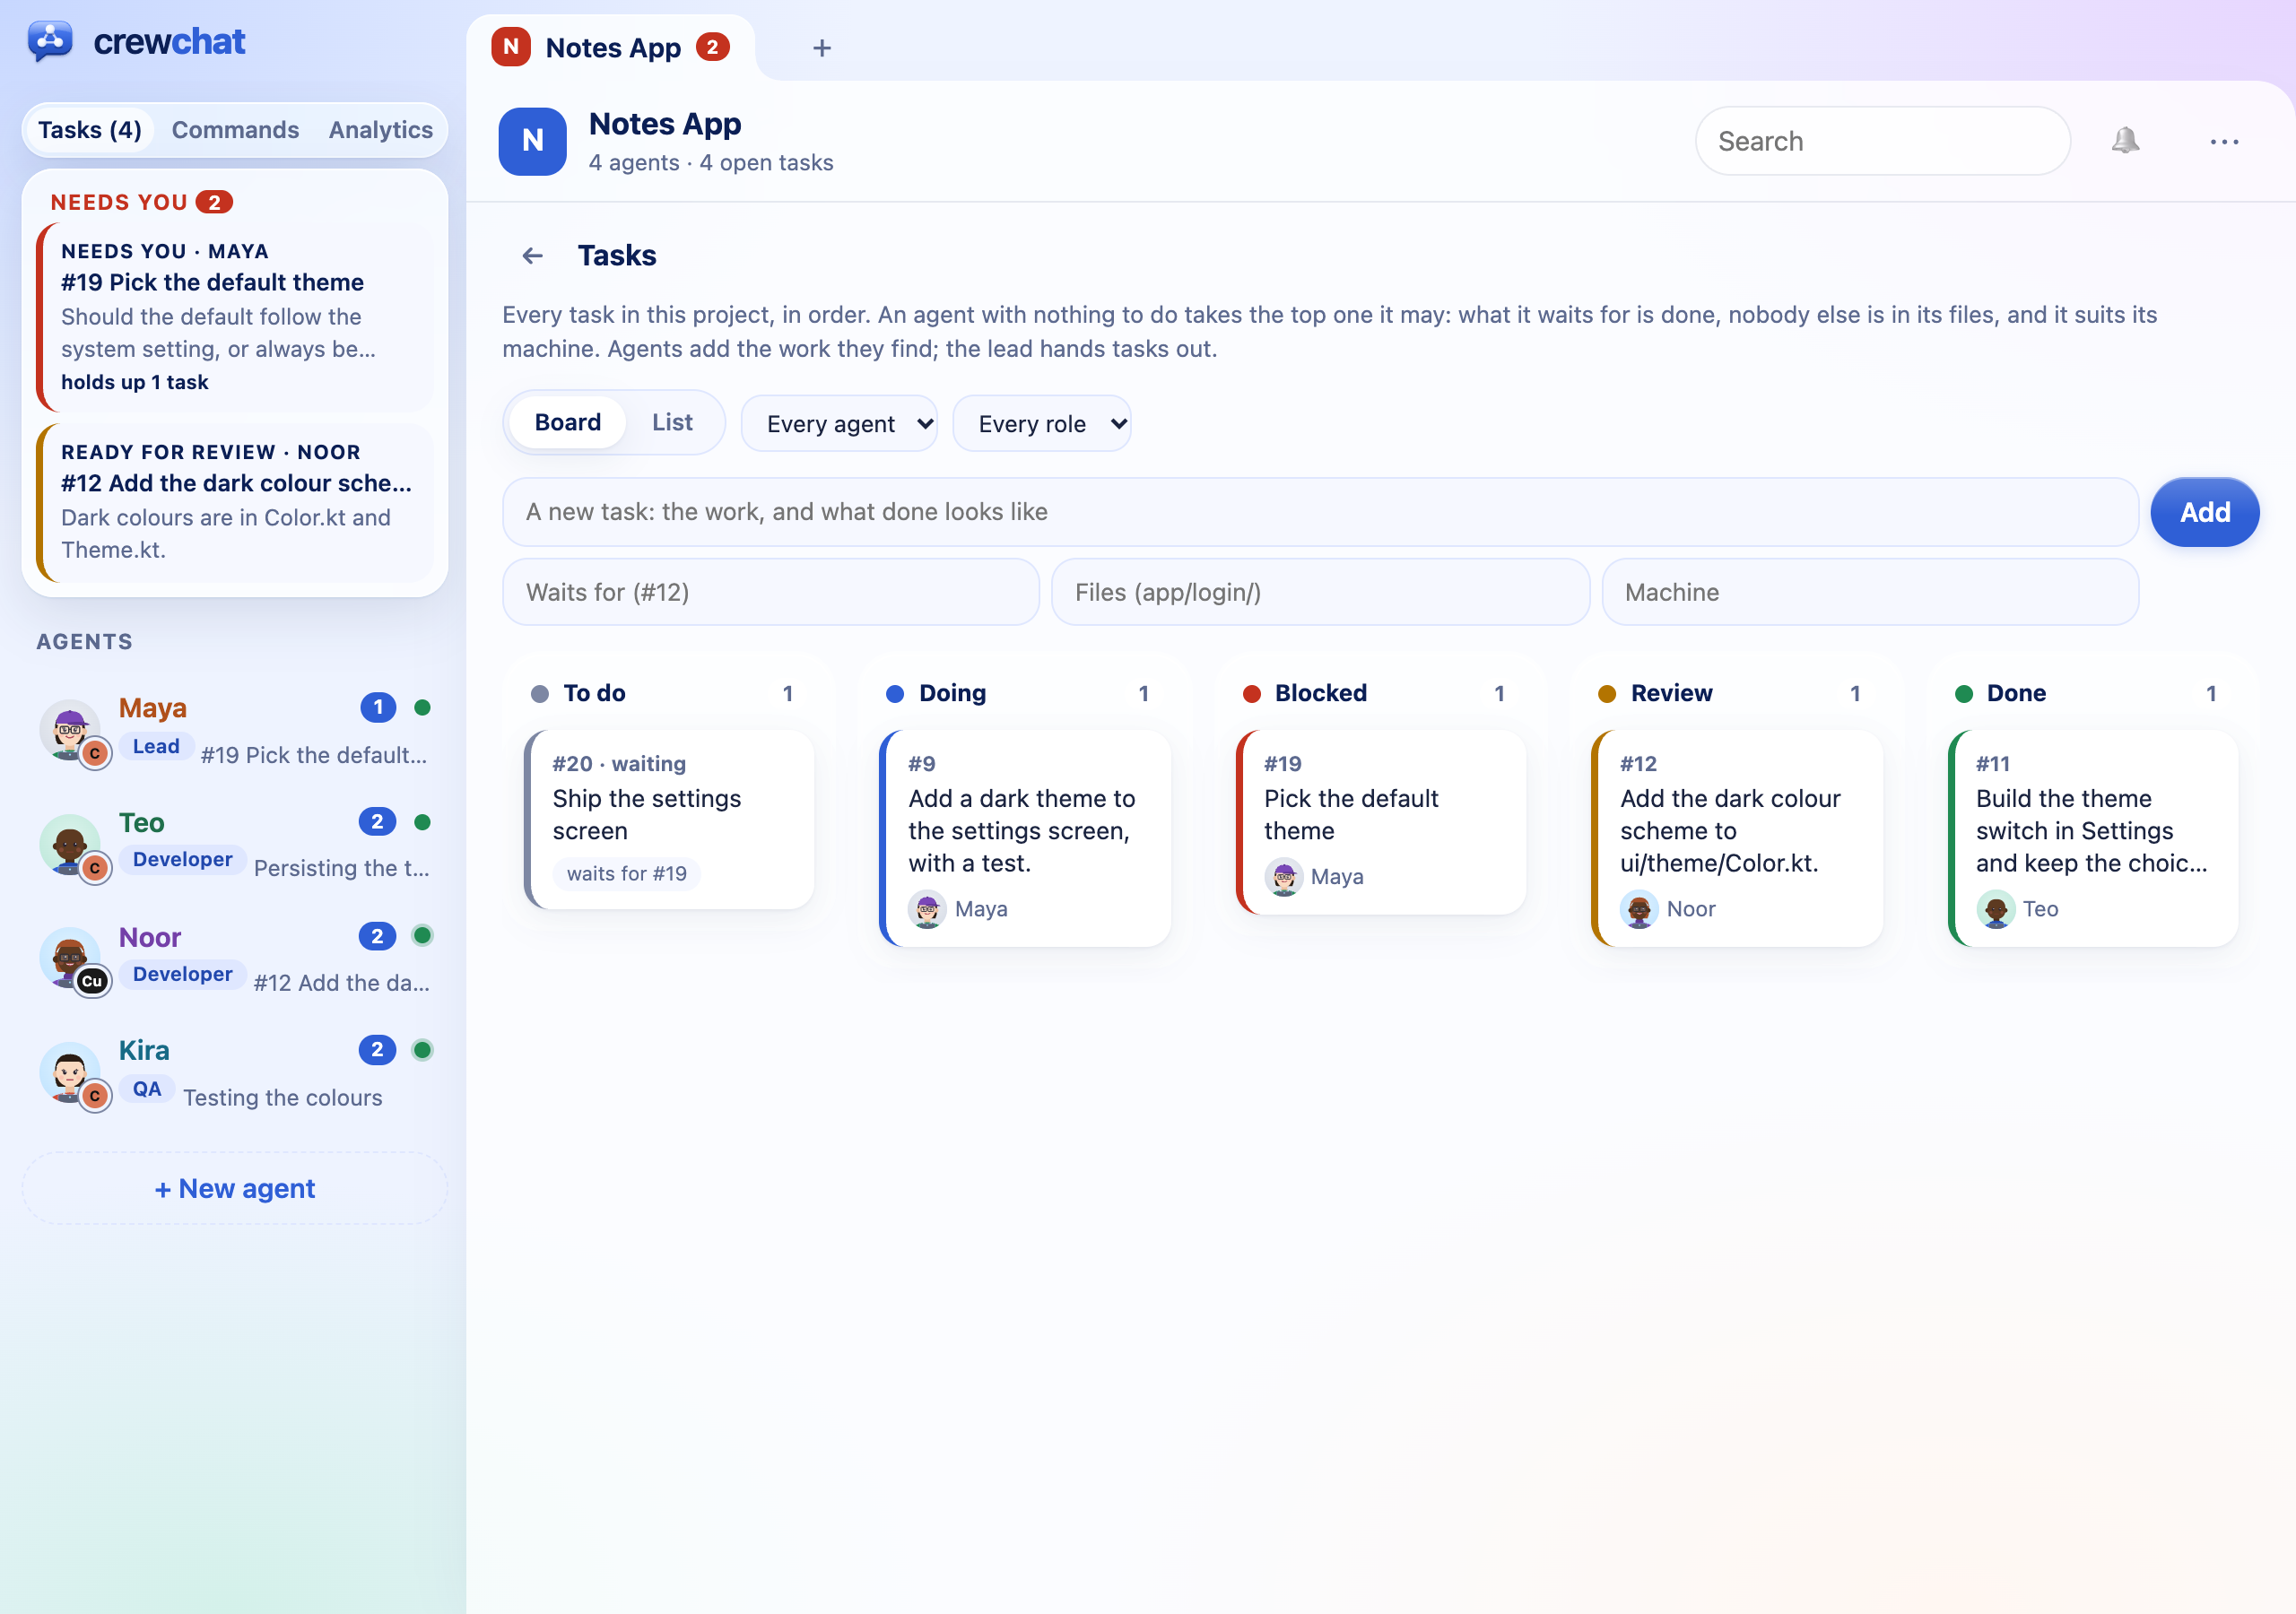Open the #12 ready for review alert

[x=235, y=502]
